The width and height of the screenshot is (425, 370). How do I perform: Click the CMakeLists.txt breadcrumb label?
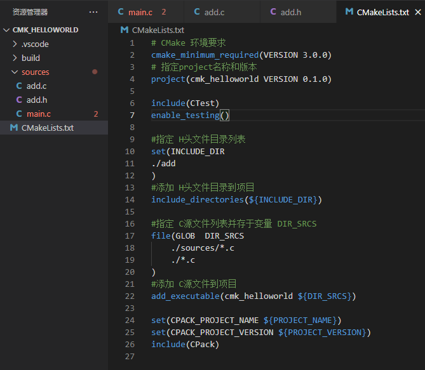[158, 30]
